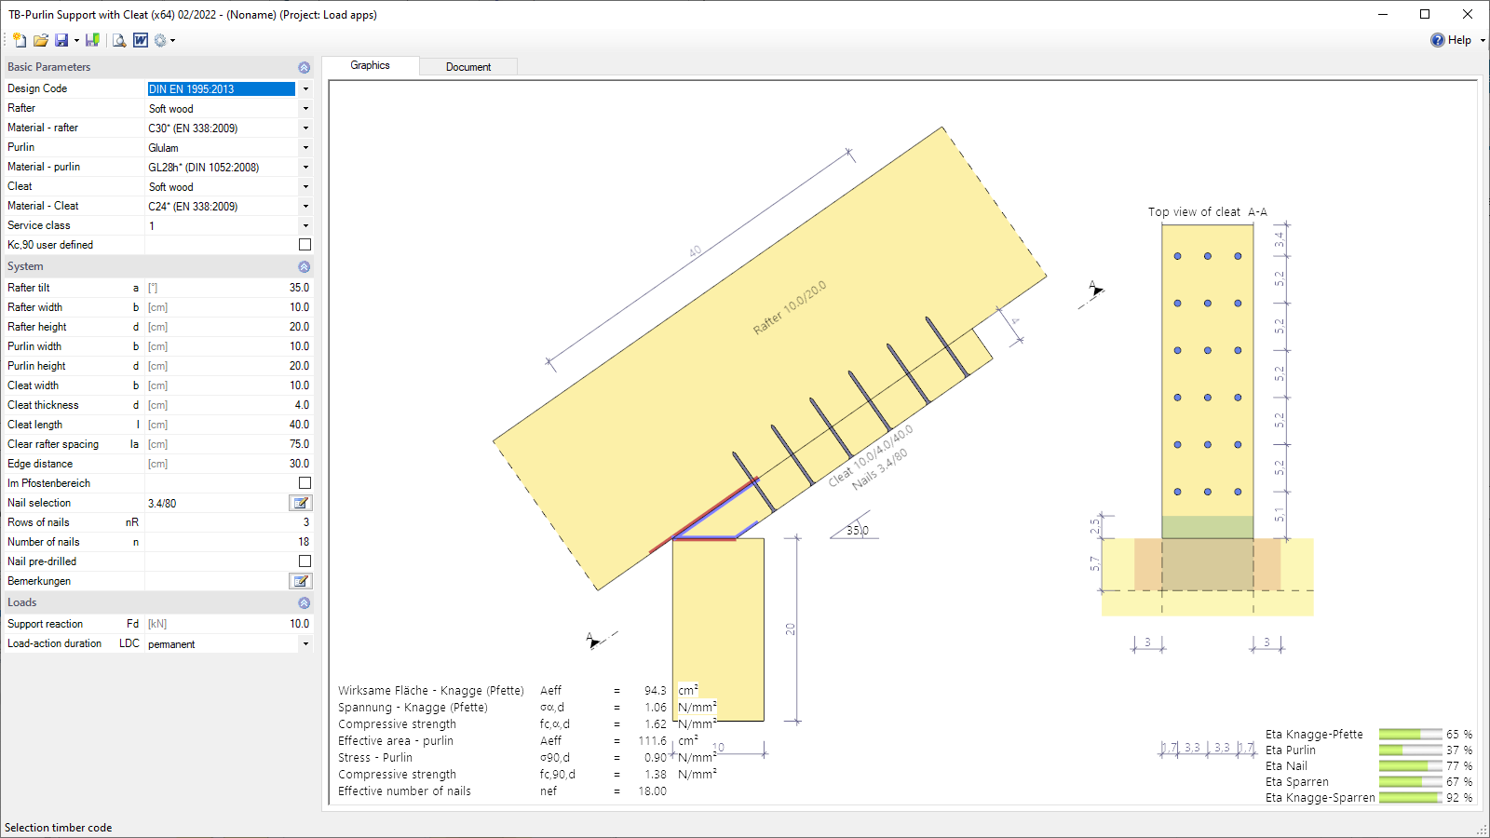Enable the Nail pre-drilled checkbox

coord(305,561)
